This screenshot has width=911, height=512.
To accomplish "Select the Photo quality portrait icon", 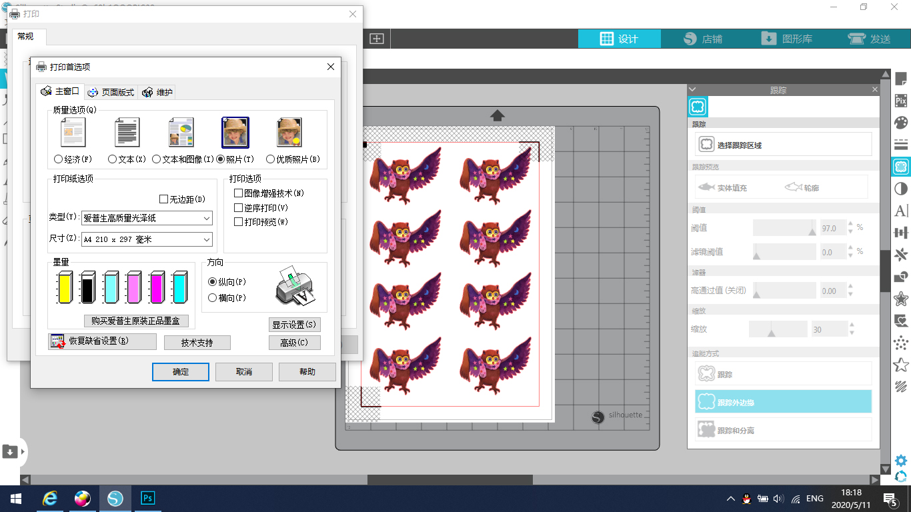I will [x=235, y=133].
